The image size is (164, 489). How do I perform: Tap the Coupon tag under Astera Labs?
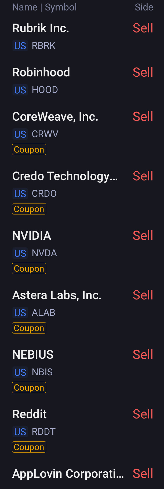tap(29, 328)
